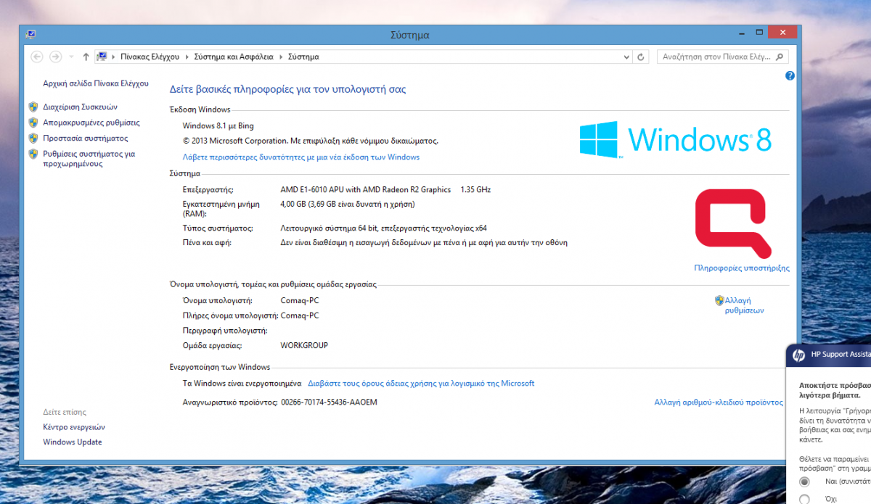This screenshot has height=504, width=871.
Task: Click the © 2013 Microsoft Corporation copyright line
Action: coord(311,141)
